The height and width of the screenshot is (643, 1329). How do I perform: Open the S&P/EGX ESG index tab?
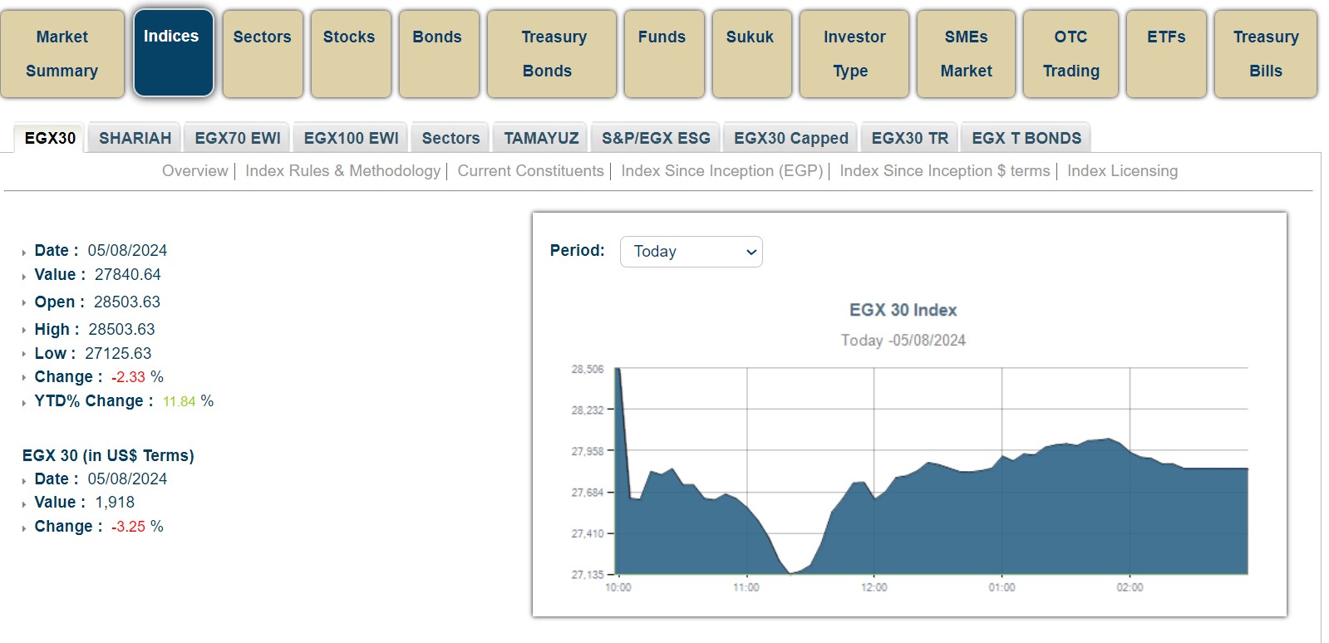click(x=656, y=138)
